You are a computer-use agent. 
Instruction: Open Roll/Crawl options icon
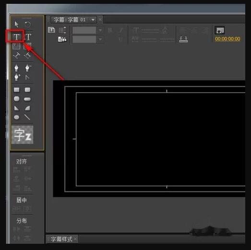point(62,30)
